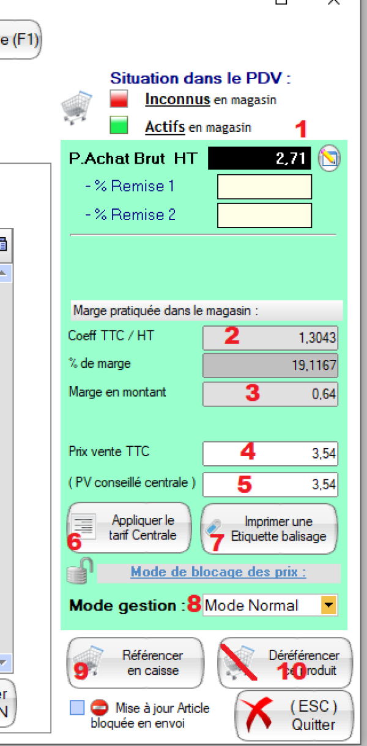Toggle the Mise à jour Article bloquée checkbox
Image resolution: width=367 pixels, height=746 pixels.
[x=77, y=708]
